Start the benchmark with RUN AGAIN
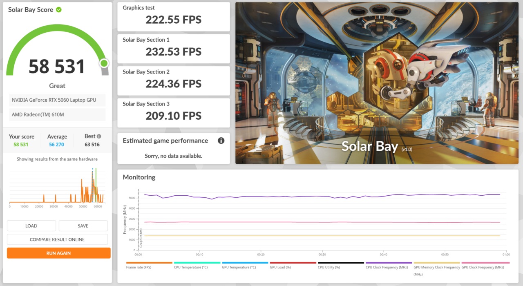This screenshot has height=286, width=523. click(x=58, y=253)
